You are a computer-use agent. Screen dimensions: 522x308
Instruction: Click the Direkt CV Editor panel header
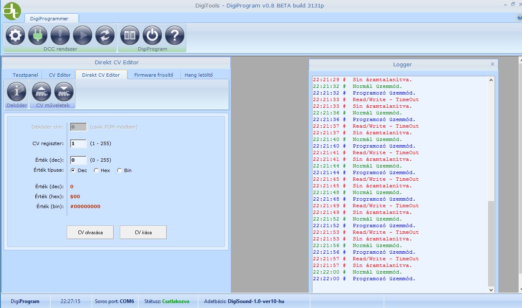click(x=117, y=62)
